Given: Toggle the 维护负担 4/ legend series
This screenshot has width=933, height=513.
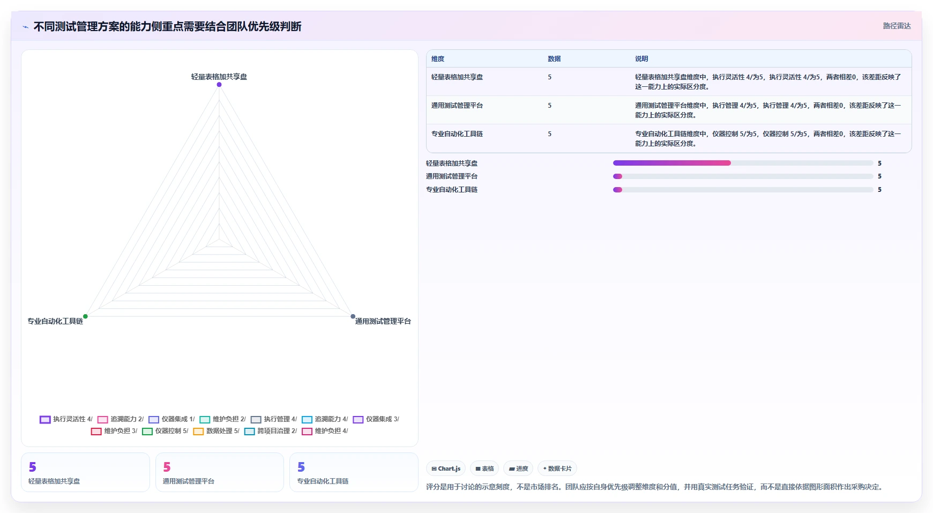Looking at the screenshot, I should tap(325, 431).
